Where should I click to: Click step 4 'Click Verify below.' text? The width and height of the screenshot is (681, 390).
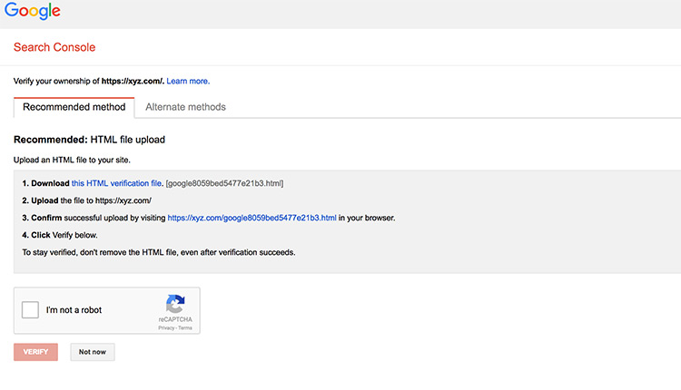[x=60, y=235]
